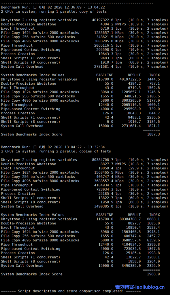Screen dimensions: 170x295
Task: Select the '2731681.4 lps' system call result
Action: (108, 67)
